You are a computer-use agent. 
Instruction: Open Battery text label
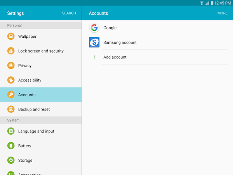tap(25, 146)
